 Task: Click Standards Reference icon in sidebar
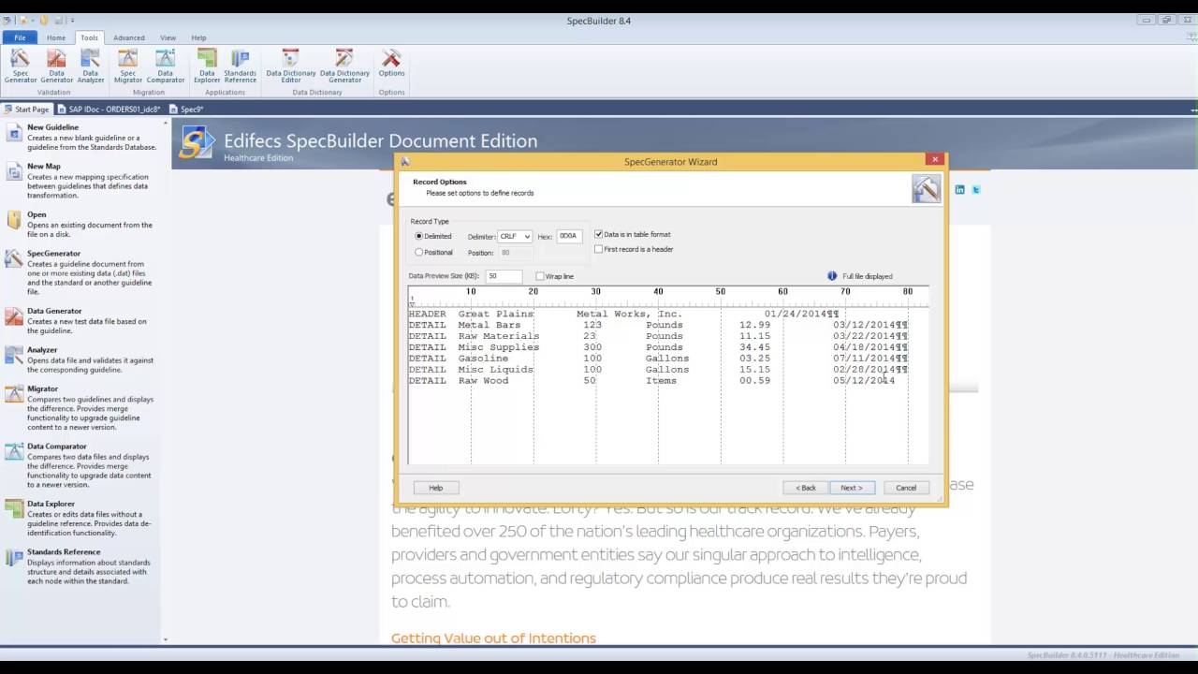13,558
